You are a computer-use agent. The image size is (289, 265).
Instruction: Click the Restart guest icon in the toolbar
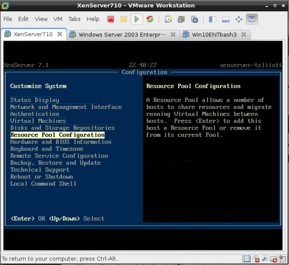pos(150,19)
